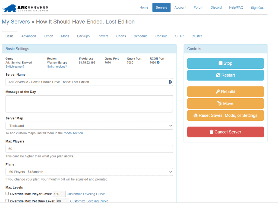This screenshot has height=203, width=278.
Task: Open Customize Leveling Curve for player level
Action: click(x=86, y=194)
